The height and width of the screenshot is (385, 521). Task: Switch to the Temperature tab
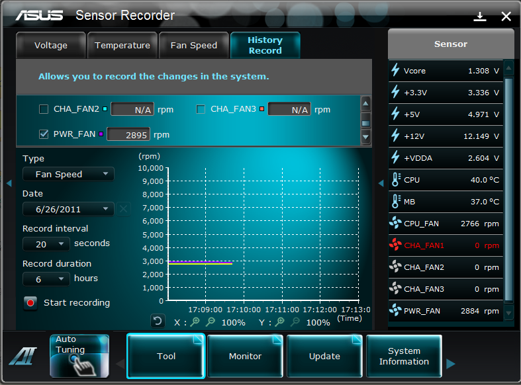point(122,45)
